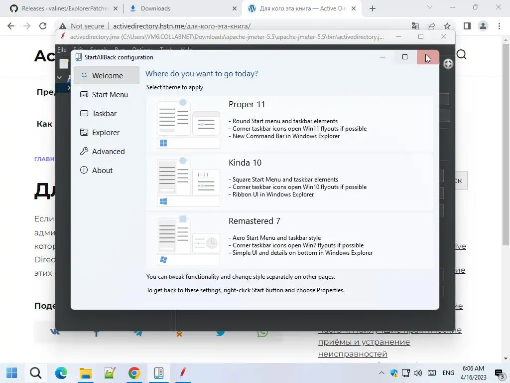Open the Chrome three-dot menu

[x=499, y=26]
